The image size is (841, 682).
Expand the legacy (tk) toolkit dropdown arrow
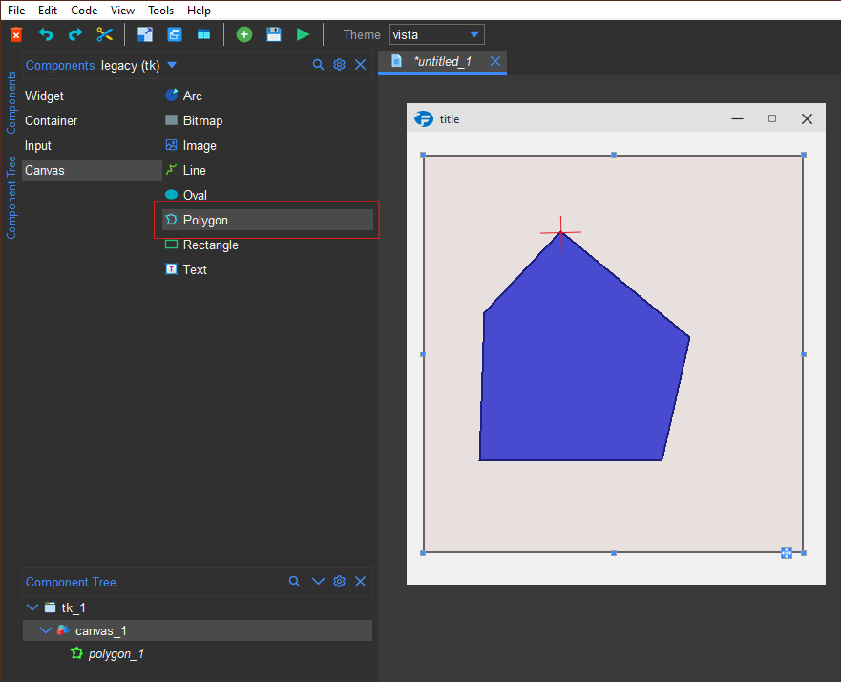click(x=172, y=65)
